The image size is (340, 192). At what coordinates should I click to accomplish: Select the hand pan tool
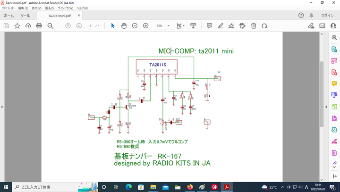pyautogui.click(x=124, y=25)
